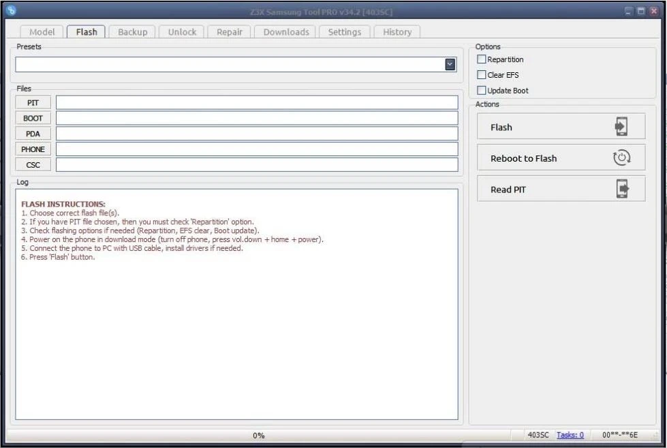The image size is (667, 448).
Task: Open the Repair tab
Action: (230, 32)
